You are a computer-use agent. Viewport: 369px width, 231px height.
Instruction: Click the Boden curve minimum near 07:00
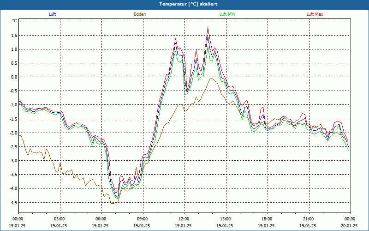point(115,204)
